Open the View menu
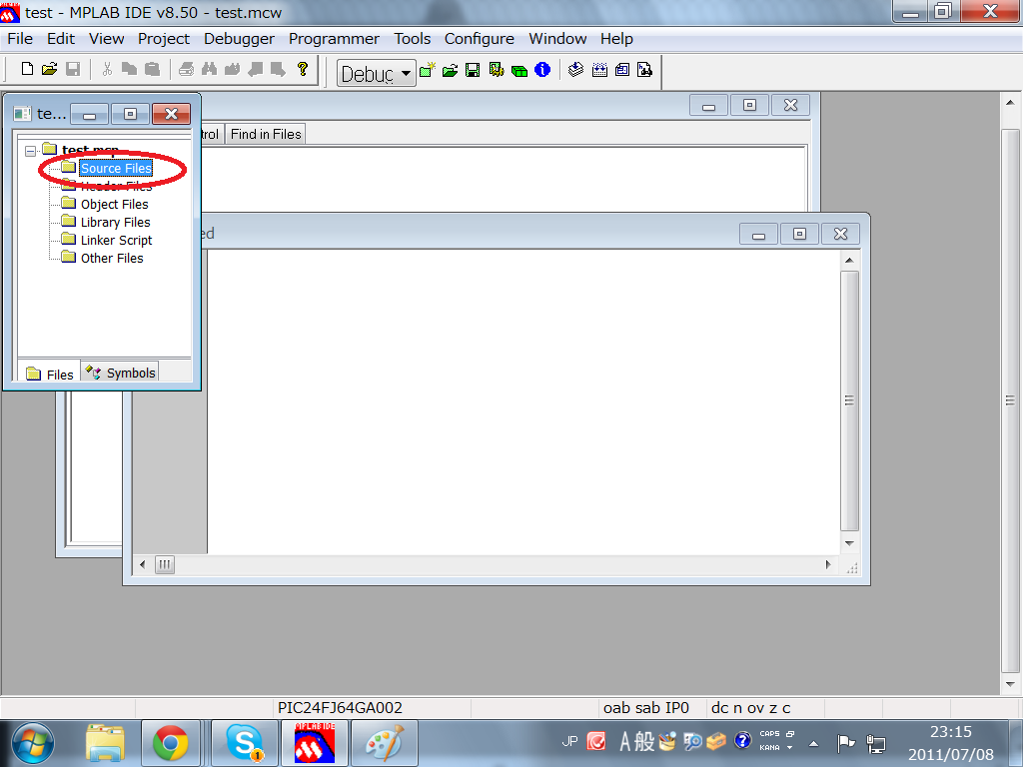 pyautogui.click(x=106, y=39)
